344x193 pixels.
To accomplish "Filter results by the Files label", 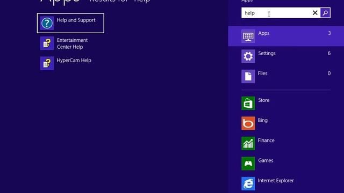I will pyautogui.click(x=263, y=73).
